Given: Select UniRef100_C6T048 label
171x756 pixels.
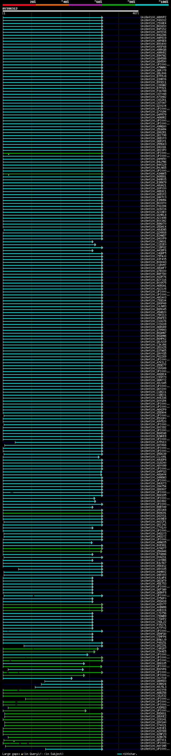Looking at the screenshot, I should click(x=153, y=94).
